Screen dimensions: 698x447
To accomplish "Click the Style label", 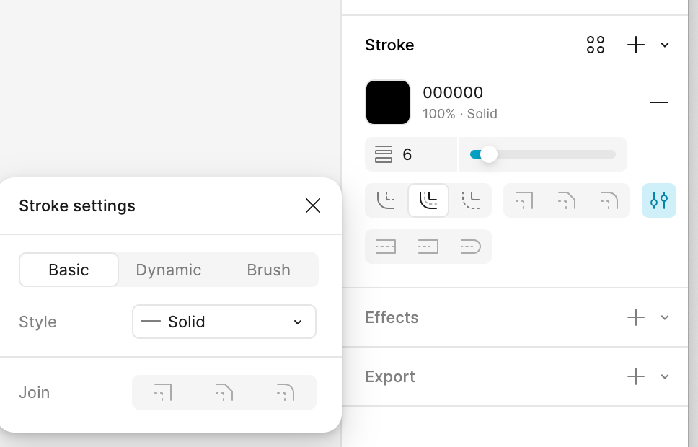I will pos(37,322).
